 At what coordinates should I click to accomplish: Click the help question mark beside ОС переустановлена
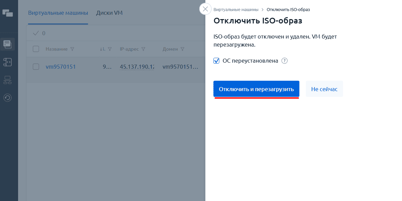tap(284, 61)
